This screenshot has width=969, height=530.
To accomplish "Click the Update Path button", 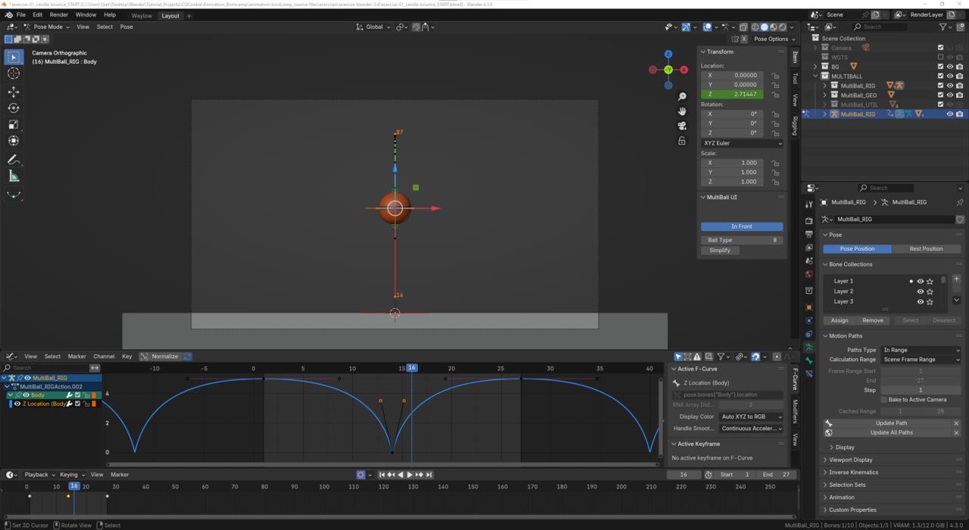I will pos(891,423).
